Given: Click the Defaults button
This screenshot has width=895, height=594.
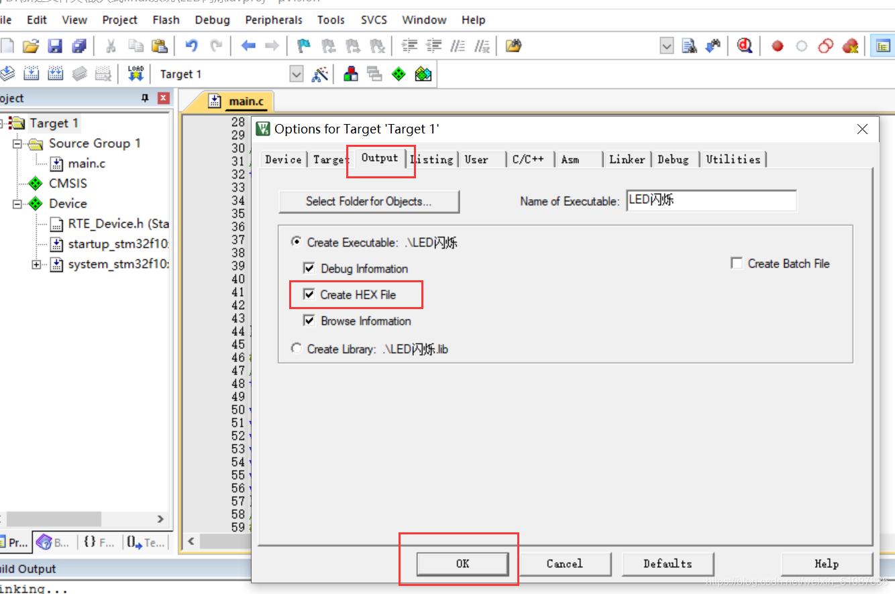Looking at the screenshot, I should (668, 563).
